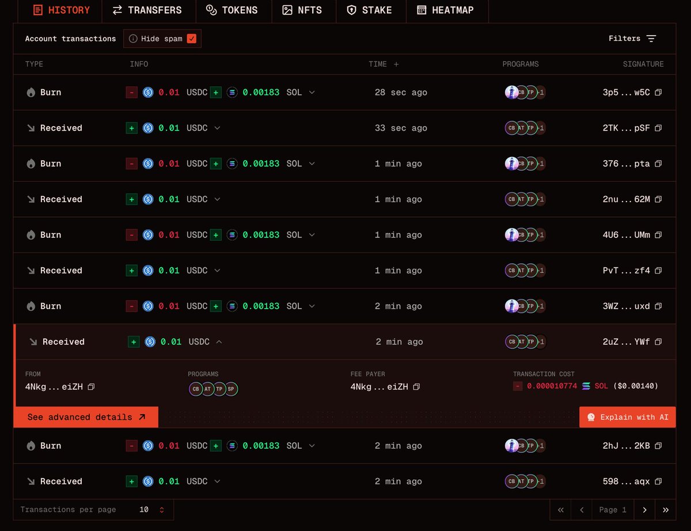Click Explain with AI button
Viewport: 691px width, 531px height.
pyautogui.click(x=628, y=417)
